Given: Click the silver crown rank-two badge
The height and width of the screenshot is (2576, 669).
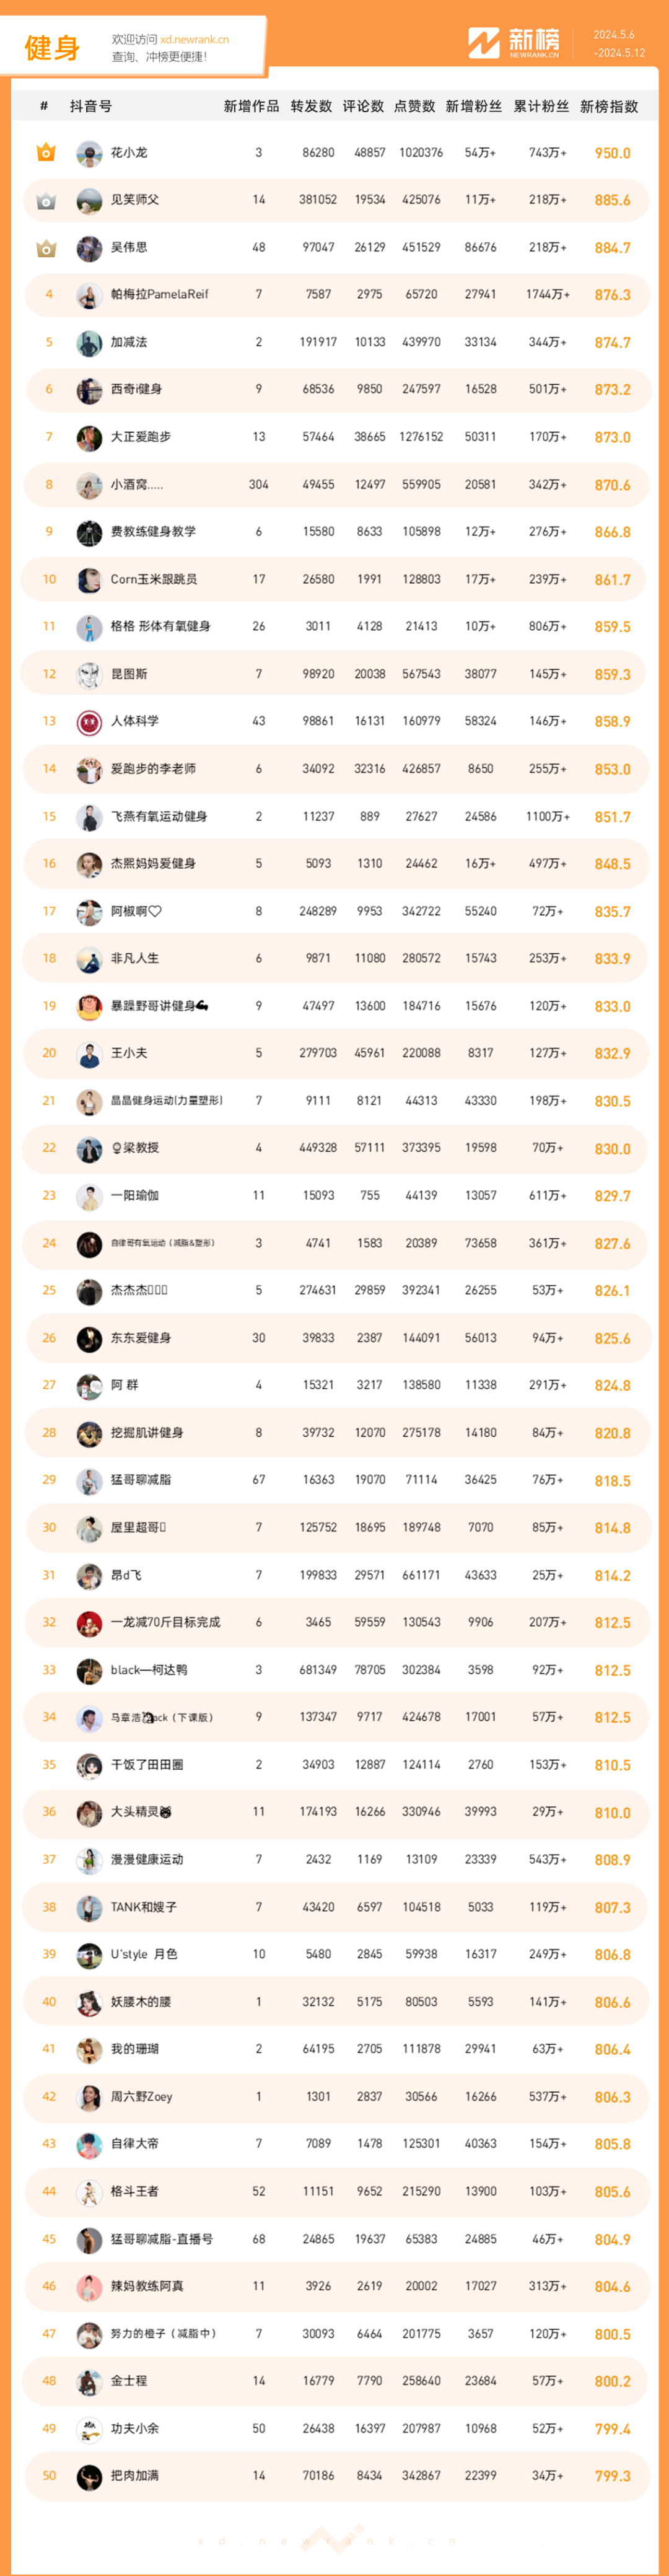Looking at the screenshot, I should (x=46, y=201).
